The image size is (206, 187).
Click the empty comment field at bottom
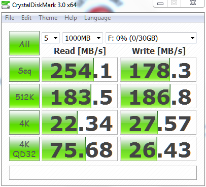coord(103,173)
